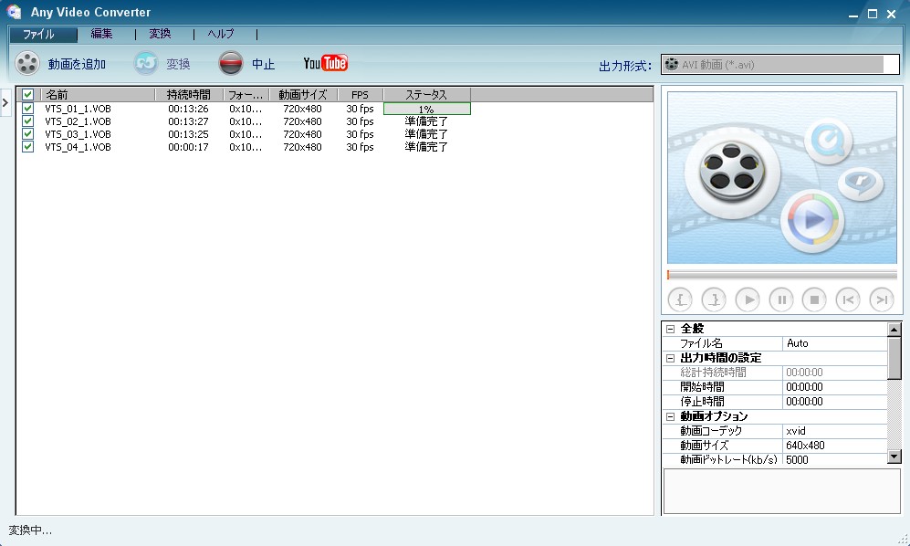Click the 準備完了 status of VTS_02_1.VOB
910x546 pixels.
[x=426, y=121]
